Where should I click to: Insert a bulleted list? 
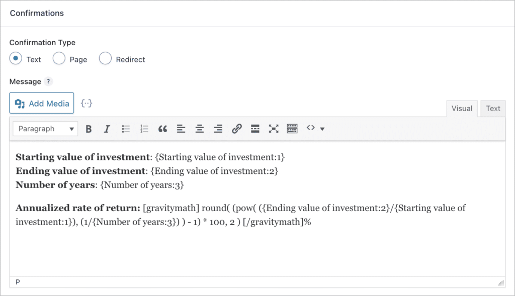click(x=126, y=129)
